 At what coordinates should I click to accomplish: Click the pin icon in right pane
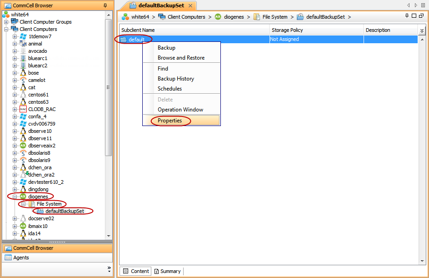tap(407, 16)
